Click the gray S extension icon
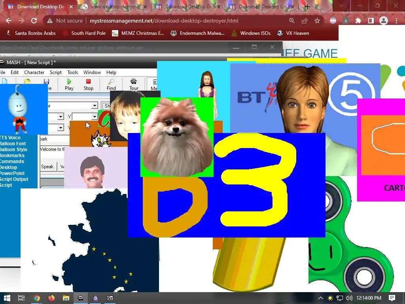This screenshot has width=405, height=304. (346, 21)
